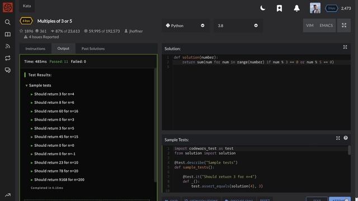The image size is (358, 201).
Task: Open the discussions chat icon in the sidebar
Action: pyautogui.click(x=7, y=70)
